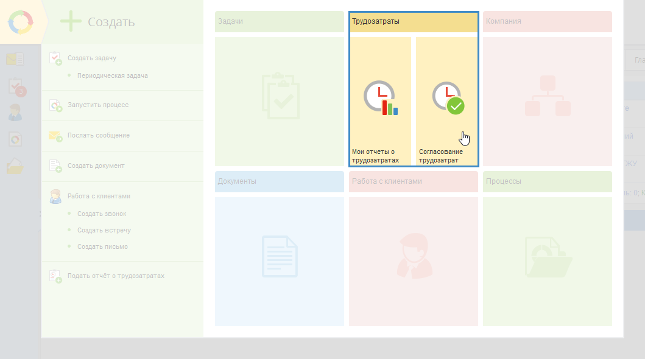Screen dimensions: 645x359
Task: Open tasks icon with red badge
Action: 17,87
